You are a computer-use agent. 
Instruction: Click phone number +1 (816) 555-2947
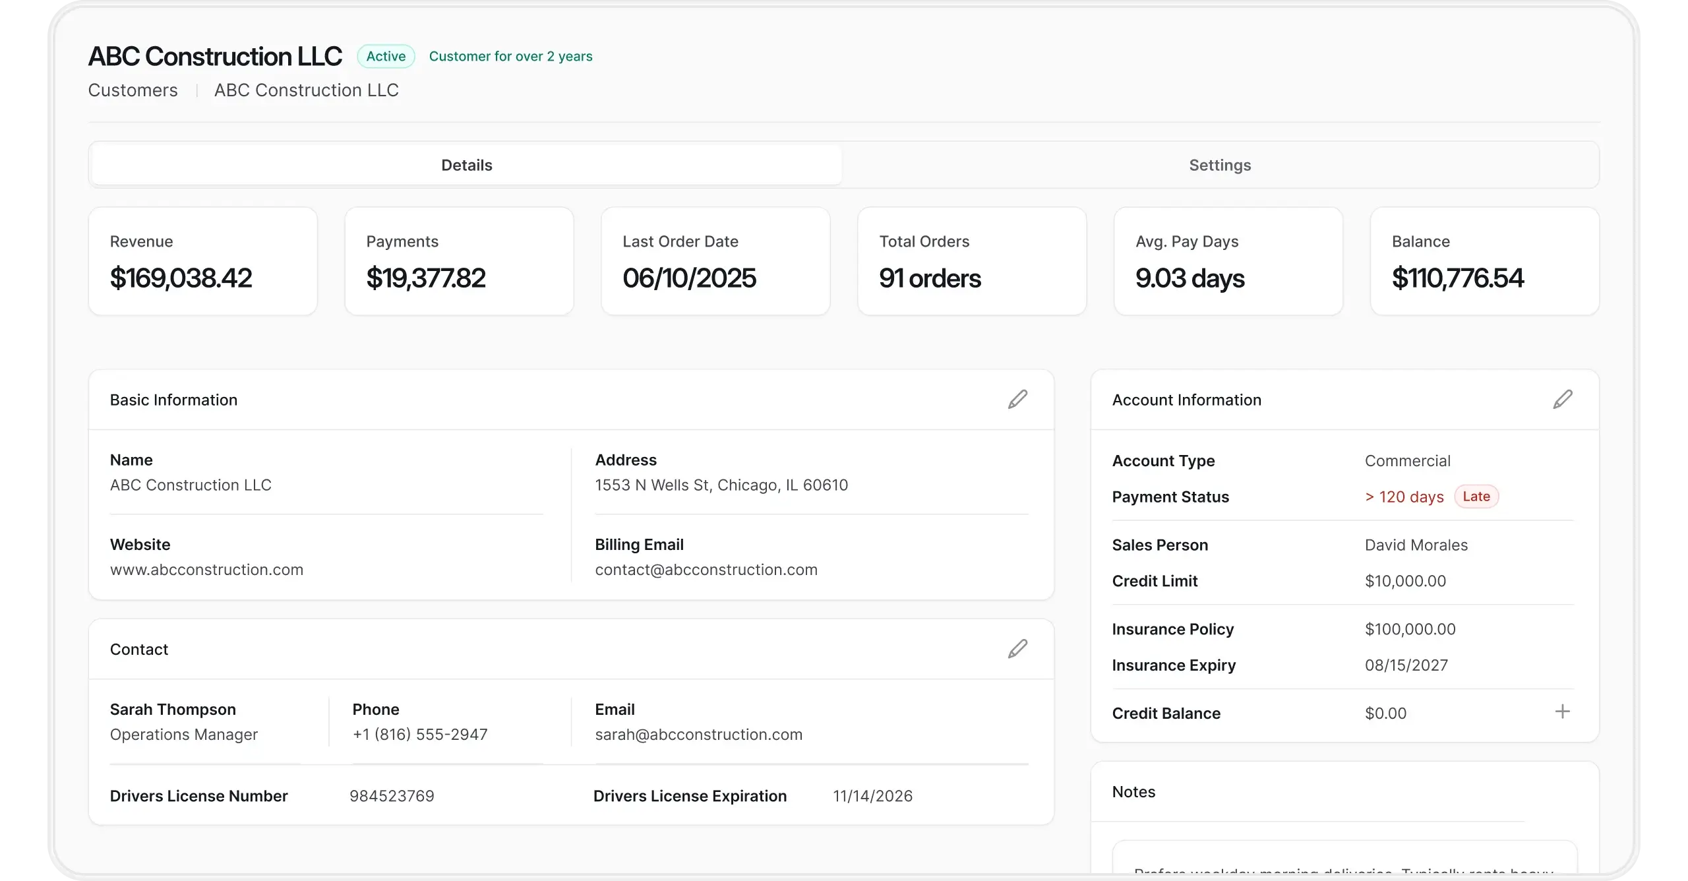pos(420,735)
